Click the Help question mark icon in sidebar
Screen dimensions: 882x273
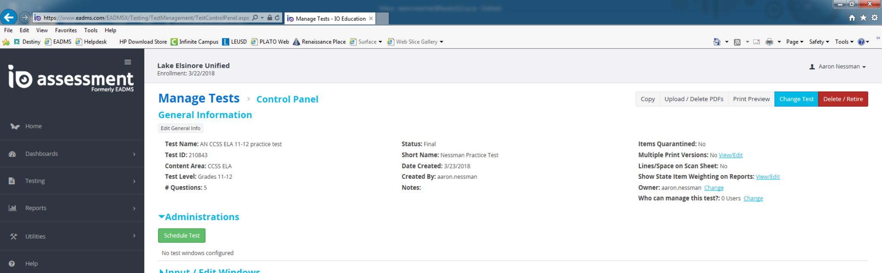click(12, 264)
